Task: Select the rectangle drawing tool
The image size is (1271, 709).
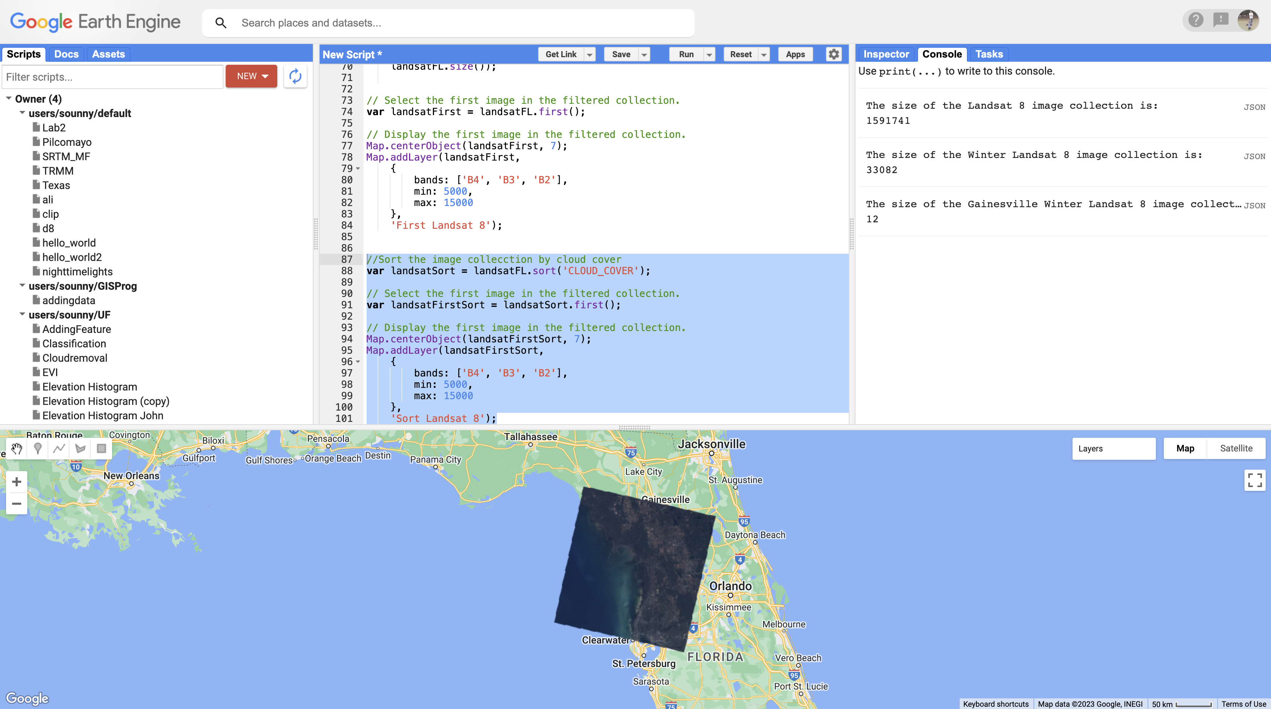Action: (101, 449)
